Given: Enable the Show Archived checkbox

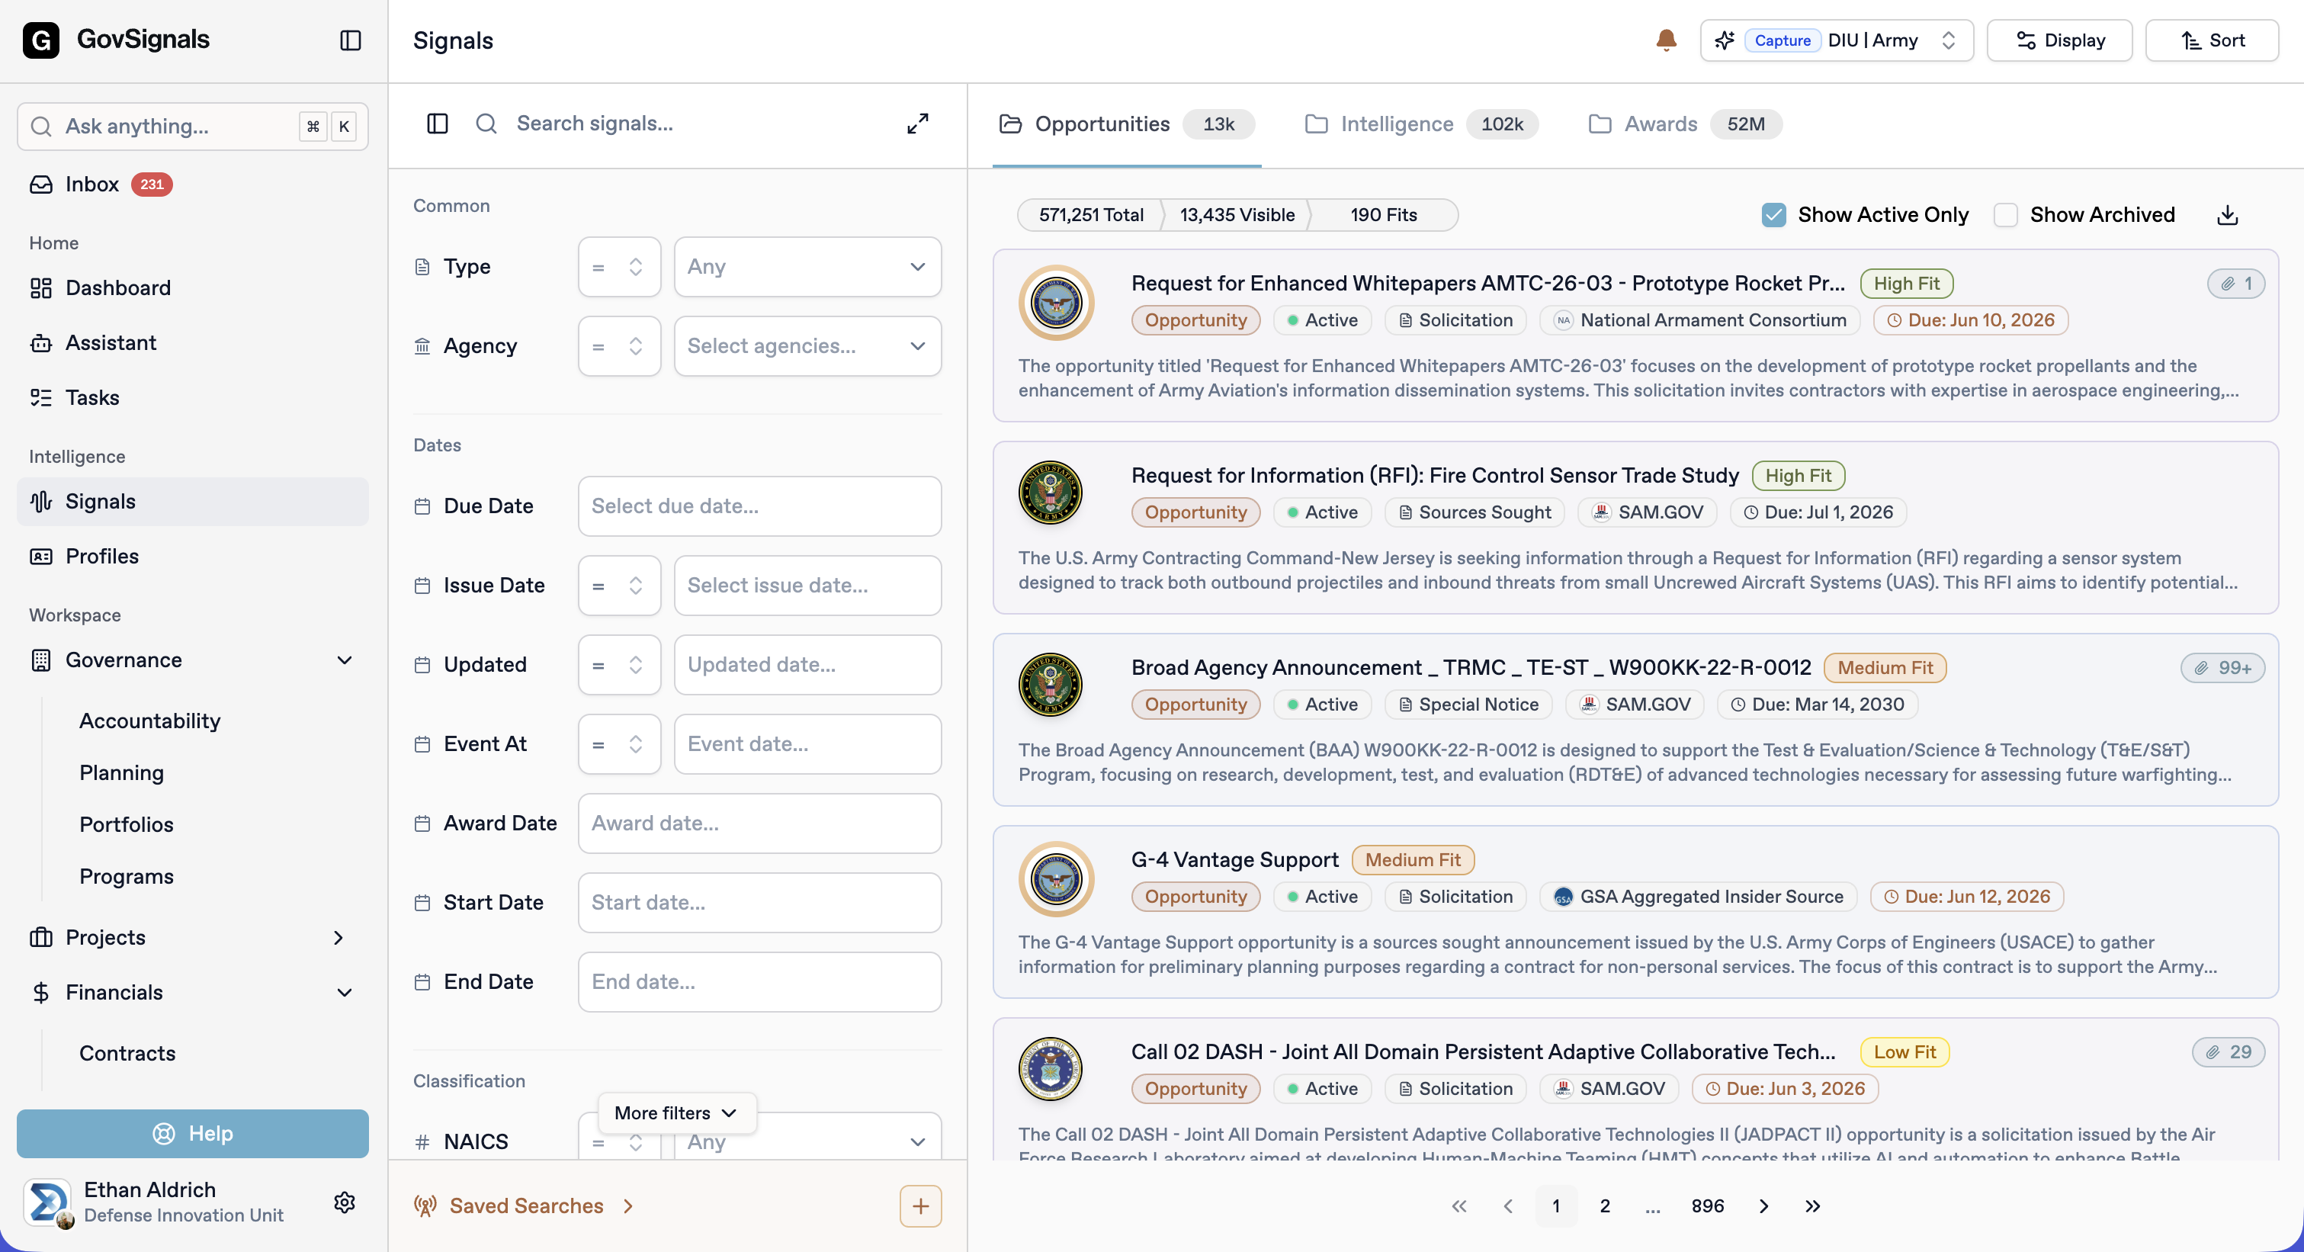Looking at the screenshot, I should point(2005,214).
